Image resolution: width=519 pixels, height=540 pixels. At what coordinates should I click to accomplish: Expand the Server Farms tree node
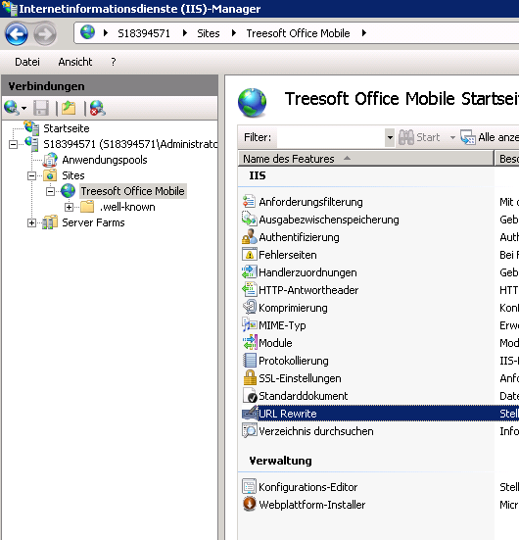tap(31, 222)
